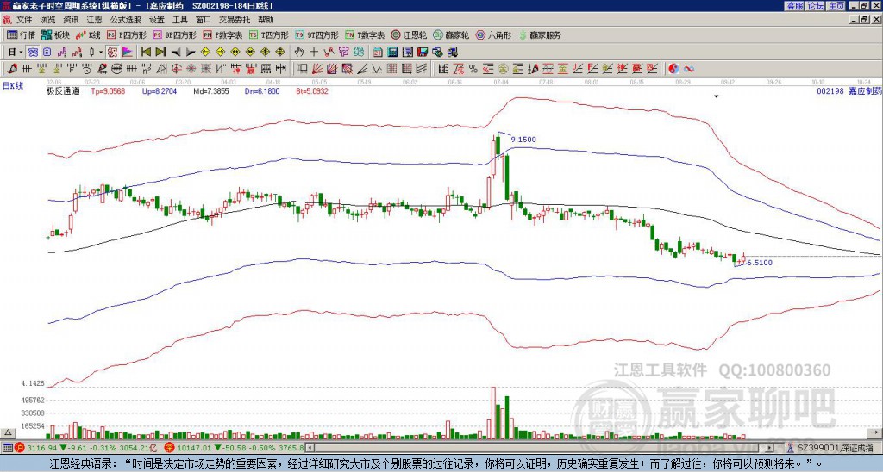
Task: Click the 6.5100 low price label
Action: click(760, 262)
